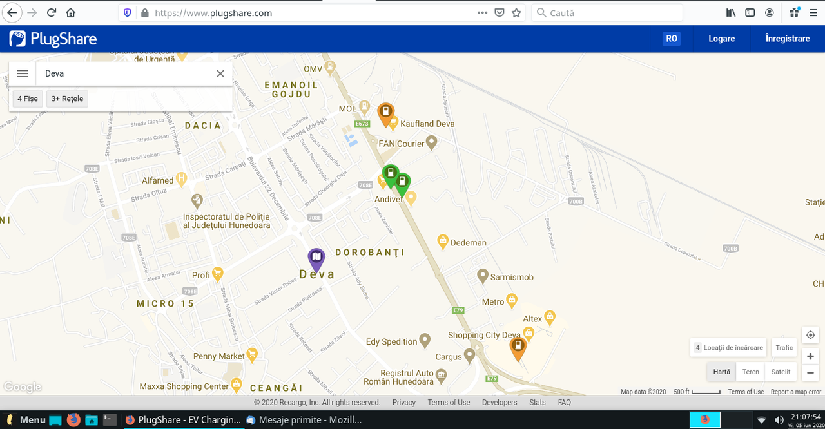Click the Edy Spedition marker

(424, 339)
